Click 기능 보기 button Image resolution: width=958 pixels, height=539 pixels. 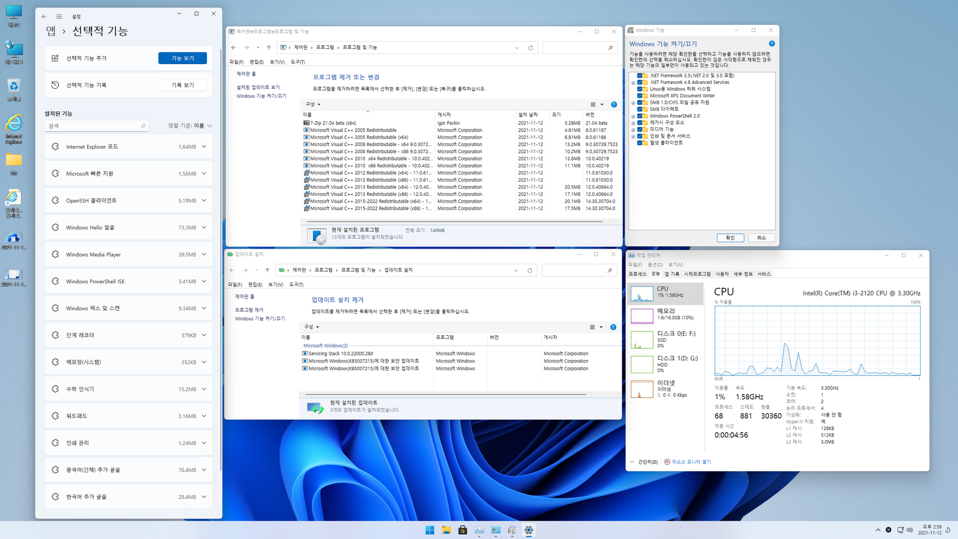coord(182,58)
